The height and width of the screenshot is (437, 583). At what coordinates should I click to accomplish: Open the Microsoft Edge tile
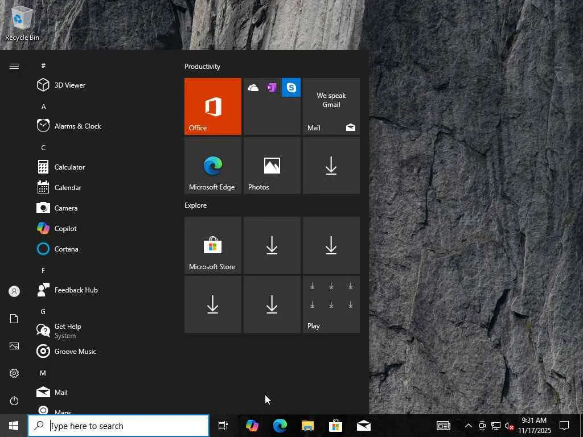(213, 166)
